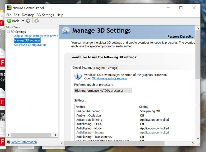Image resolution: width=206 pixels, height=152 pixels.
Task: Click the Sharpening Off setting value
Action: [x=150, y=111]
